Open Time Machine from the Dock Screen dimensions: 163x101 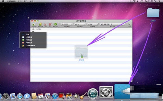pyautogui.click(x=93, y=93)
